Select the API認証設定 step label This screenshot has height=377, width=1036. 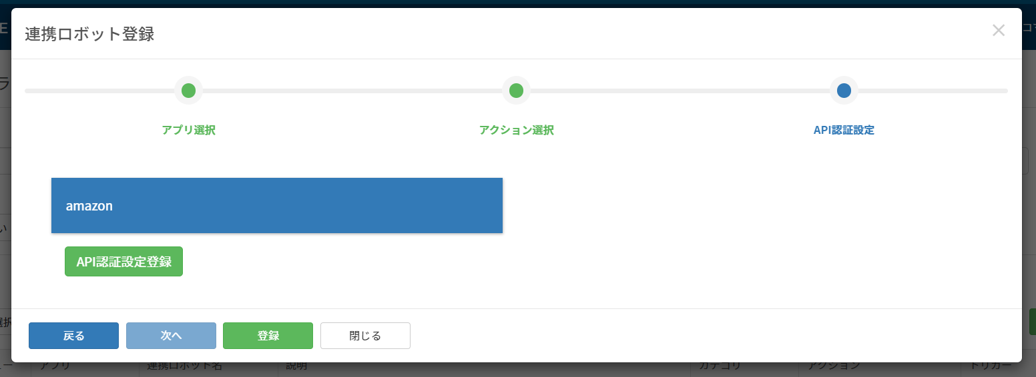tap(844, 131)
